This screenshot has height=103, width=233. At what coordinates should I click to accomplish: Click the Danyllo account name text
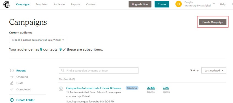click(189, 2)
